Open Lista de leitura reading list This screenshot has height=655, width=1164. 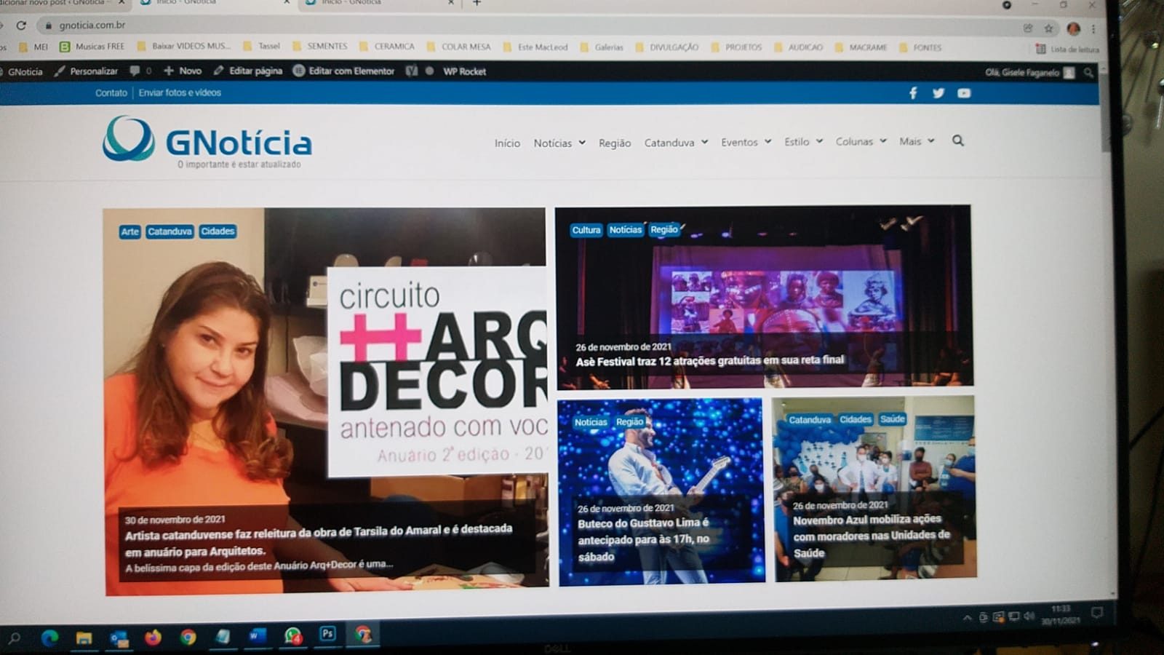1067,49
